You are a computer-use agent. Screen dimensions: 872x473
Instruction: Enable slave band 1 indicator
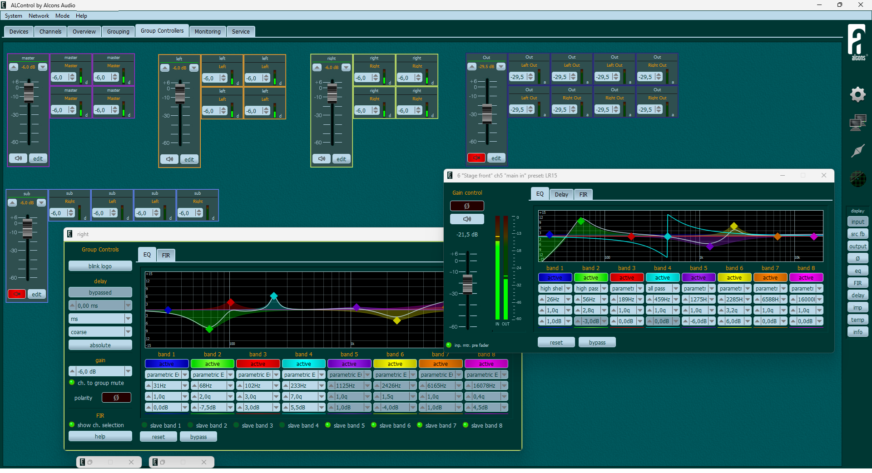144,425
